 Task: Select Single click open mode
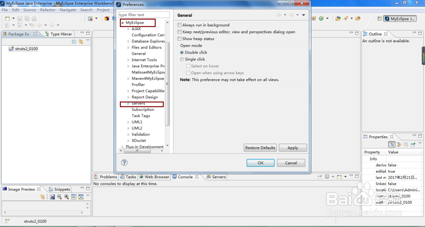[182, 59]
